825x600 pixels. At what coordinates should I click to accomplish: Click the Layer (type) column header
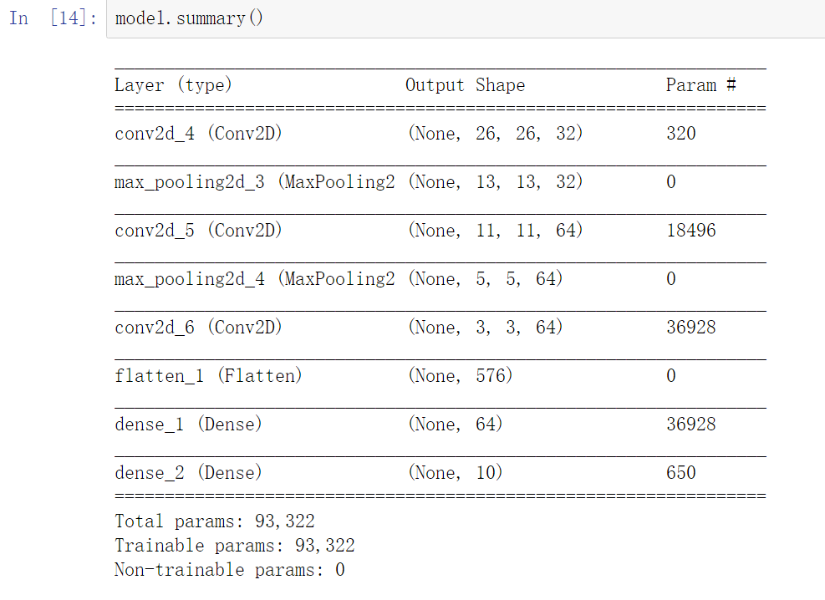tap(173, 85)
